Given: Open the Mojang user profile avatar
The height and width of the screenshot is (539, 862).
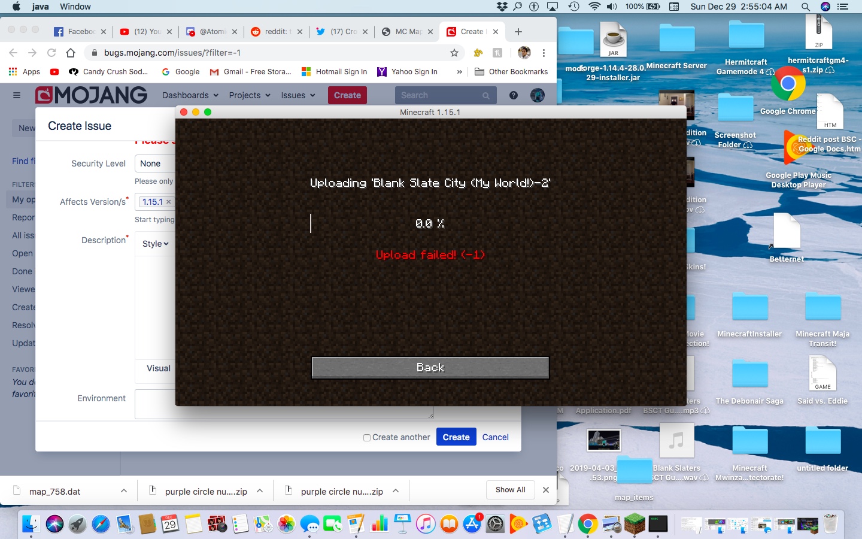Looking at the screenshot, I should tap(538, 95).
